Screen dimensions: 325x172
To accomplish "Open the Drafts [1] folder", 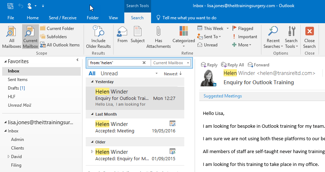I will coord(16,88).
